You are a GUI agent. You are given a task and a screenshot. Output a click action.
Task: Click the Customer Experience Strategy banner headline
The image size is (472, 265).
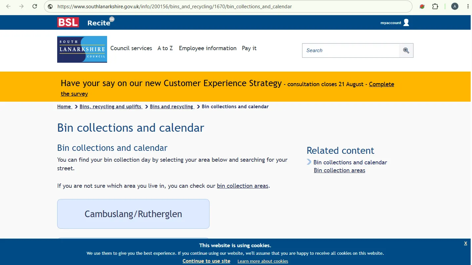[x=171, y=83]
